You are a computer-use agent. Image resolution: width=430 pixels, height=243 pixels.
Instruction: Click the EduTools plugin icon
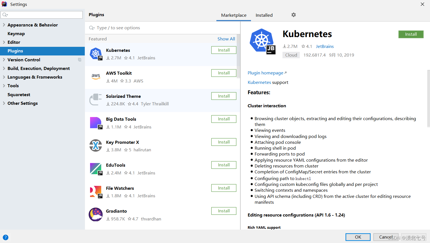point(96,169)
